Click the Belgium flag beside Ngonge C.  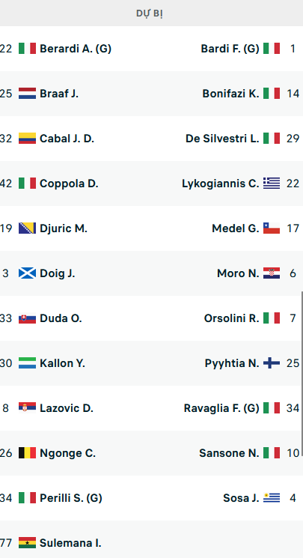coord(27,452)
